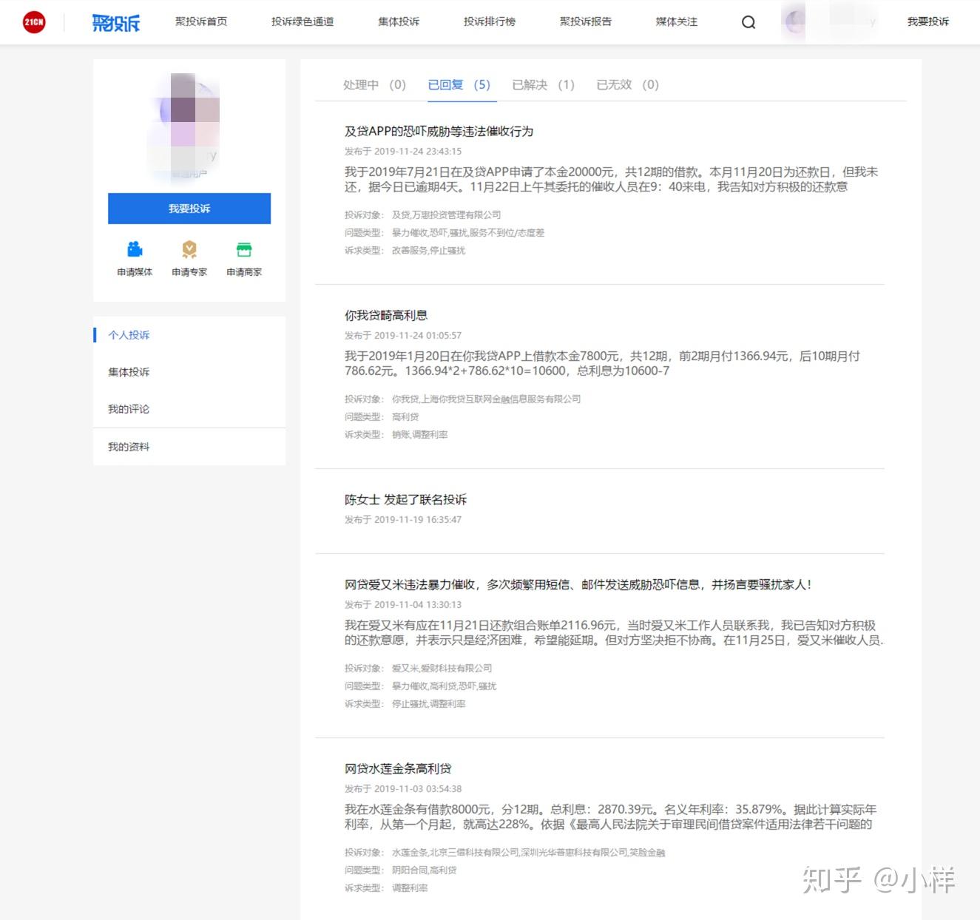Click timestamp 2019-11-03 03:54:38
The width and height of the screenshot is (980, 920).
click(x=418, y=789)
